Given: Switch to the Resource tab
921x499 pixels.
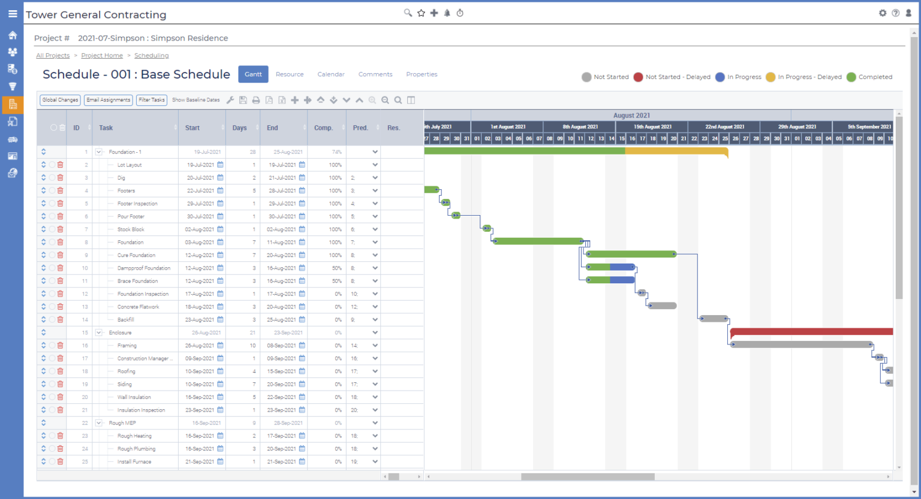Looking at the screenshot, I should (290, 74).
